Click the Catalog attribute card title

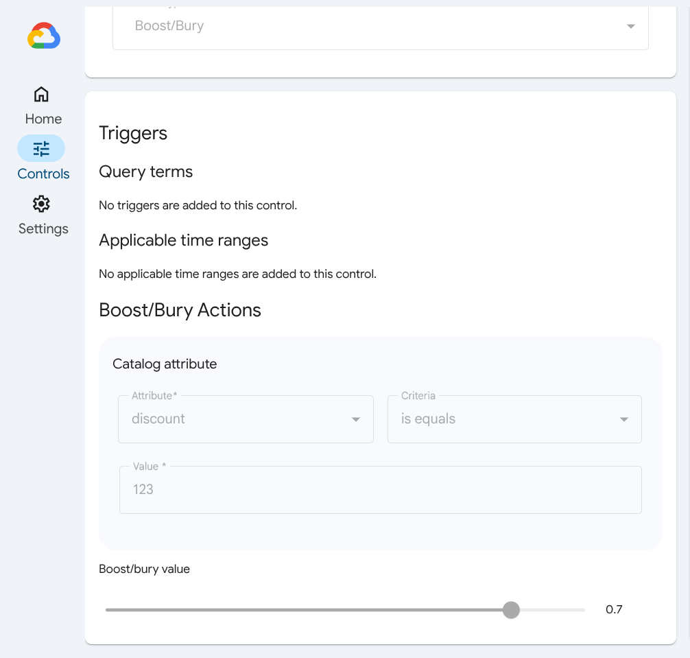click(x=165, y=364)
